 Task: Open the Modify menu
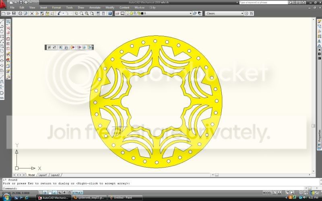click(x=110, y=8)
